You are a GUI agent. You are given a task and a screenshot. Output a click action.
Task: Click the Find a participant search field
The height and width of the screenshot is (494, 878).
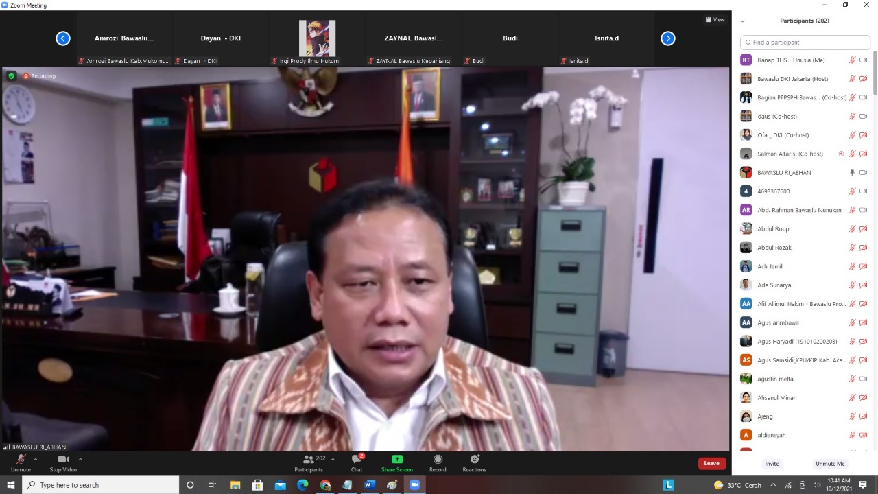pos(805,43)
